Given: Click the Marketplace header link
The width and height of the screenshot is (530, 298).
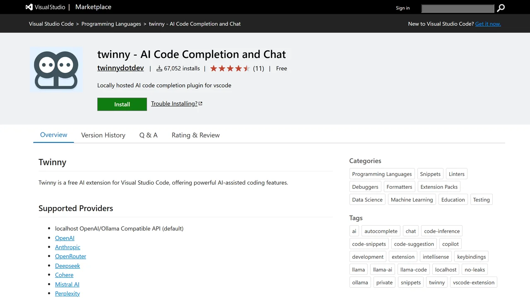Looking at the screenshot, I should tap(93, 7).
